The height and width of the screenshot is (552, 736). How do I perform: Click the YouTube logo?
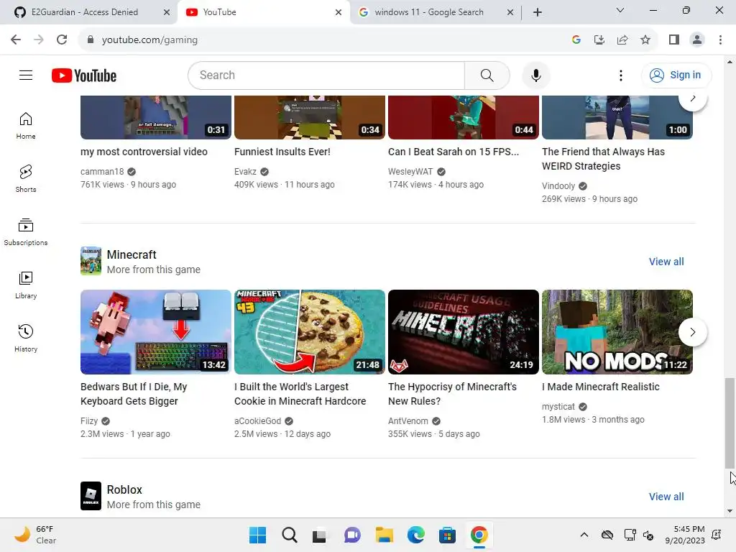(x=84, y=75)
